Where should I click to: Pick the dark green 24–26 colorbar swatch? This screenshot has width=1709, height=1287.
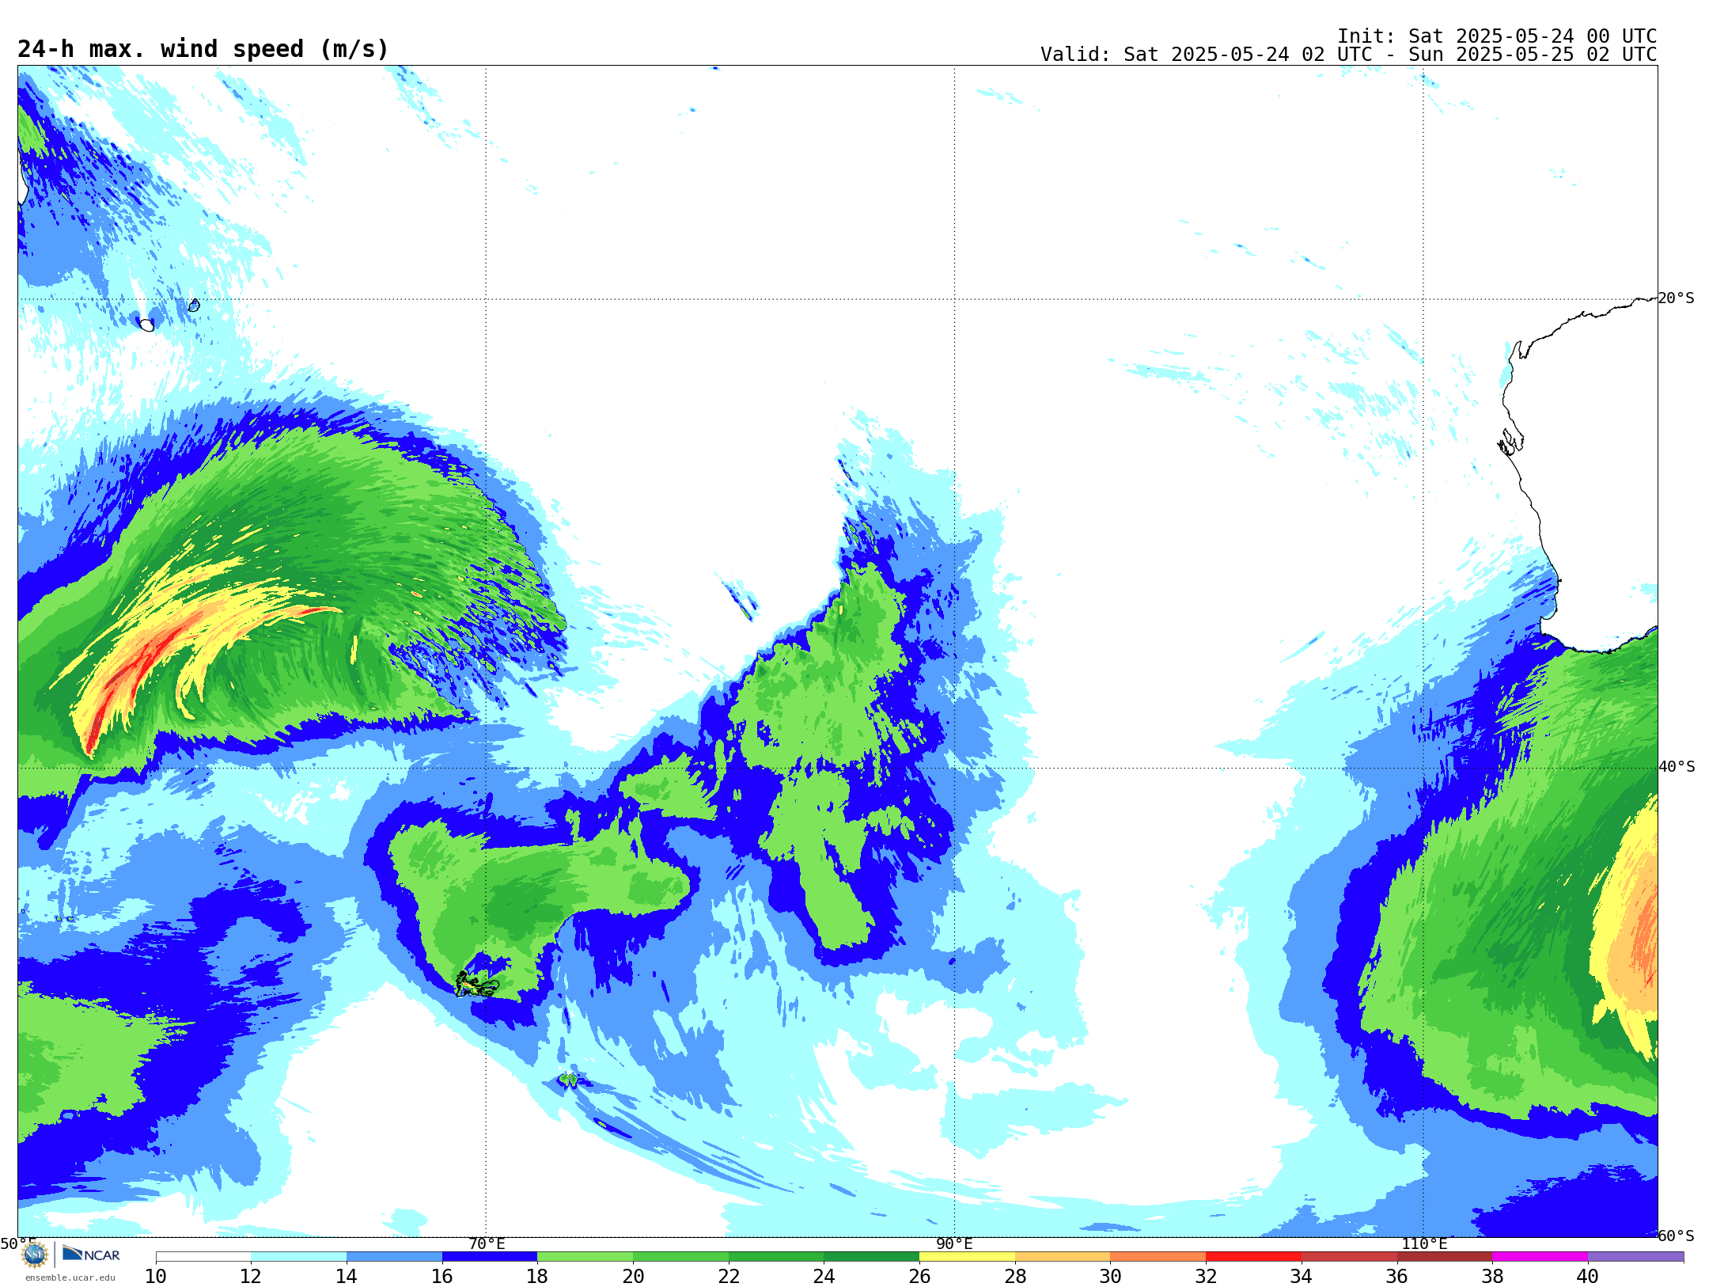tap(872, 1257)
